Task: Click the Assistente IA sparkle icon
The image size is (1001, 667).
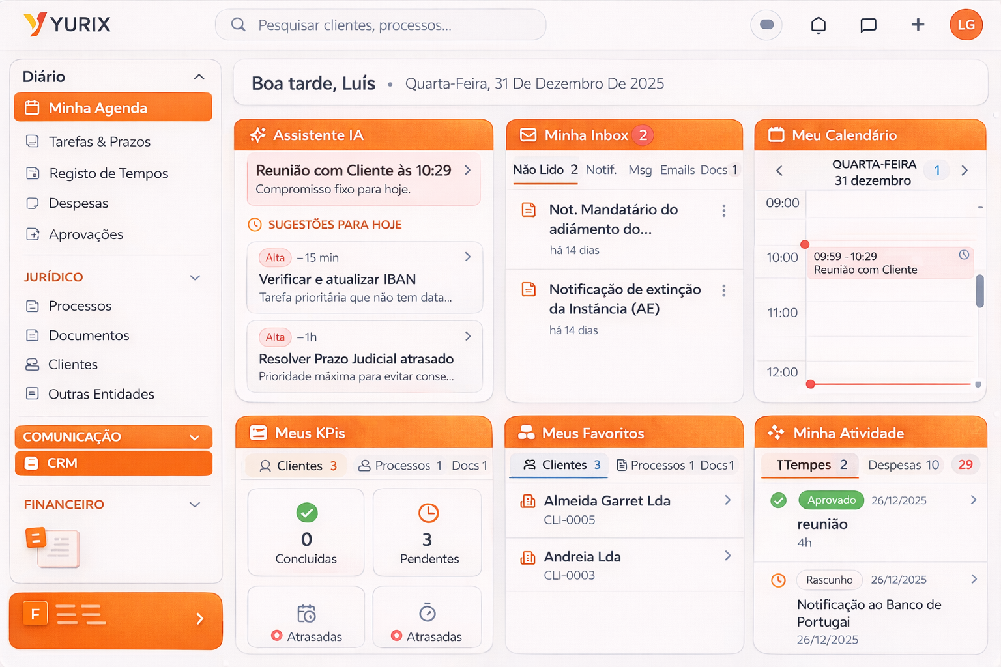Action: 259,135
